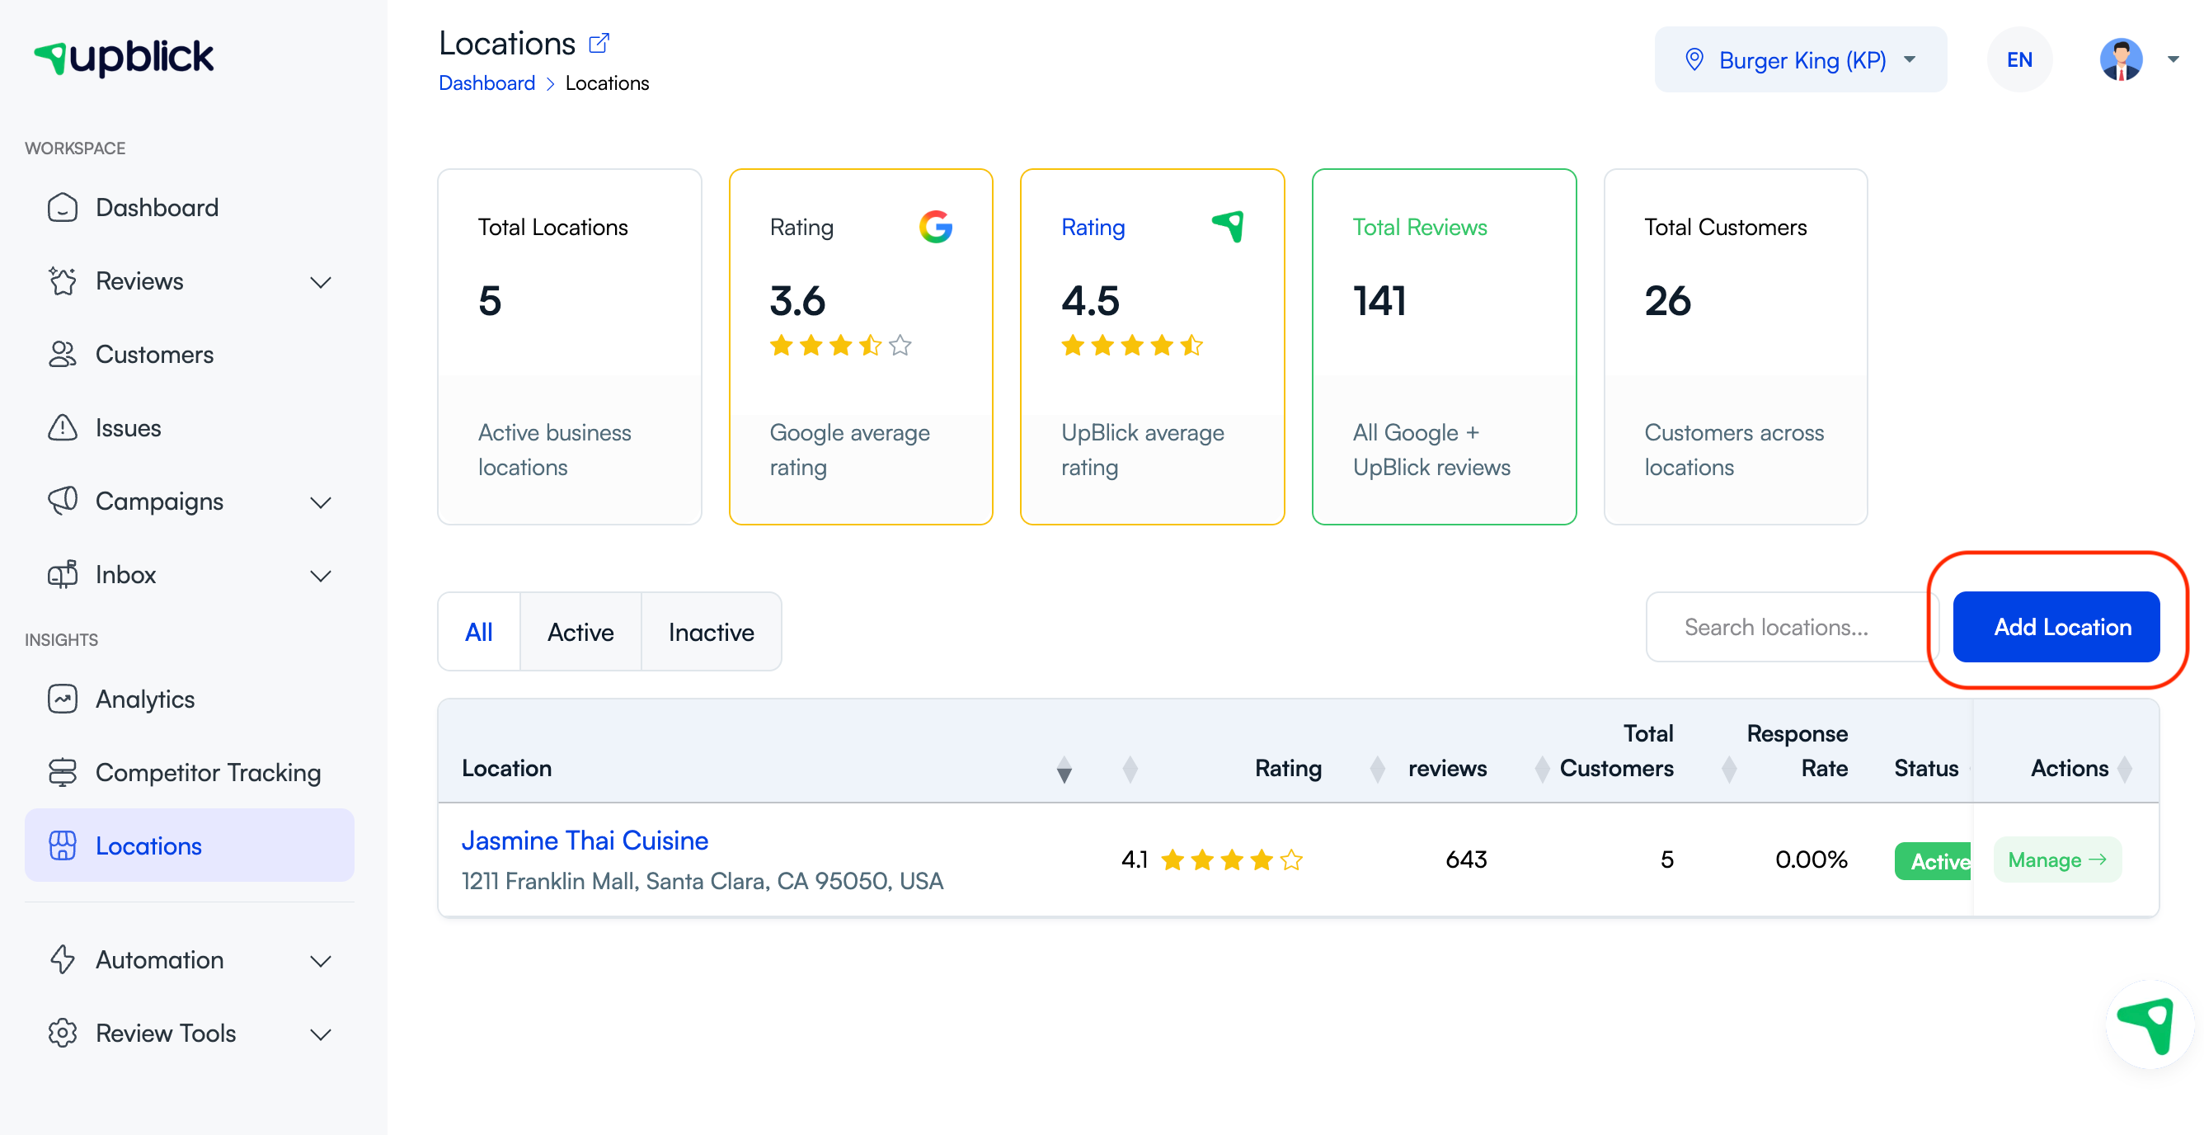The width and height of the screenshot is (2204, 1135).
Task: Sort table by Response Rate column
Action: click(1728, 769)
